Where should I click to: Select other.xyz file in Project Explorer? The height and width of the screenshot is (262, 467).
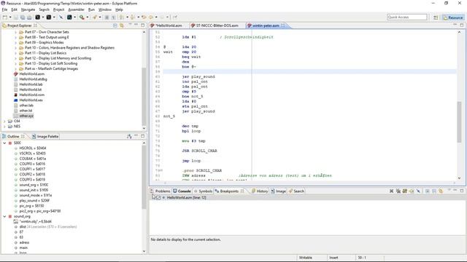26,116
